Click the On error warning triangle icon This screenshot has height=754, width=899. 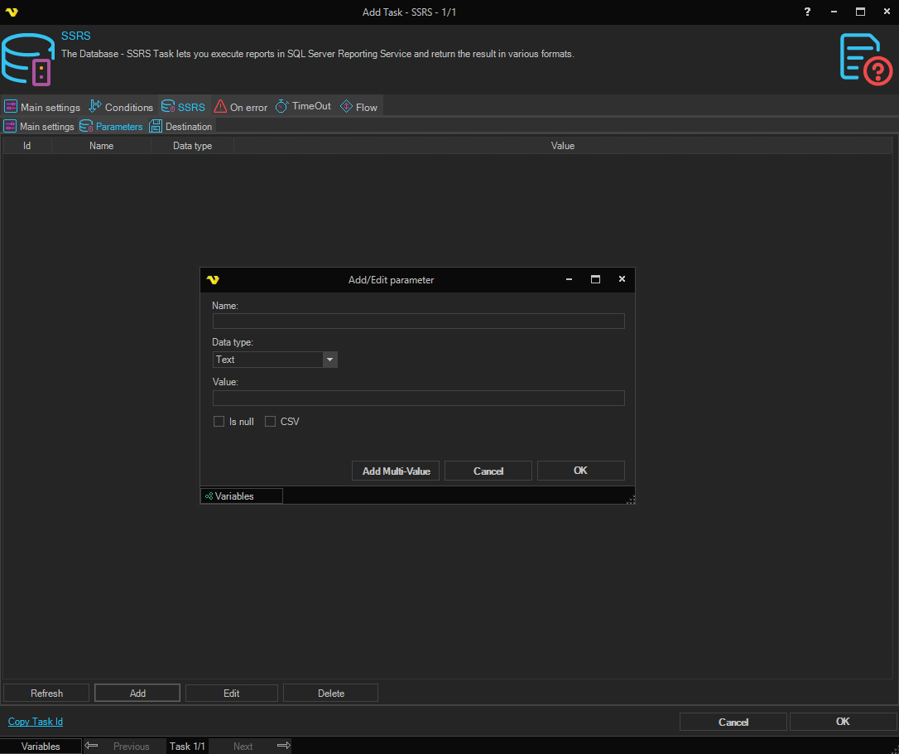(220, 106)
